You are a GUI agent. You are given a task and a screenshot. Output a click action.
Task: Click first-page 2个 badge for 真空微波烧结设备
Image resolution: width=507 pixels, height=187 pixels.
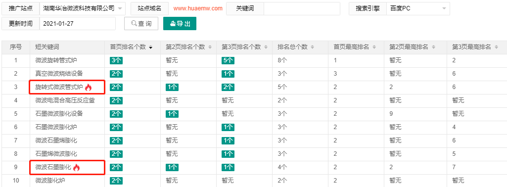point(116,74)
